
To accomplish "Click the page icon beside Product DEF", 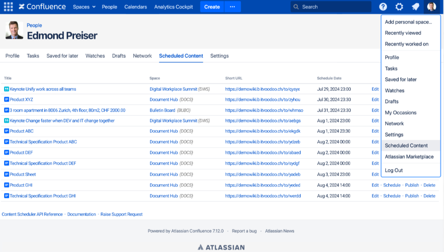I will (x=7, y=153).
